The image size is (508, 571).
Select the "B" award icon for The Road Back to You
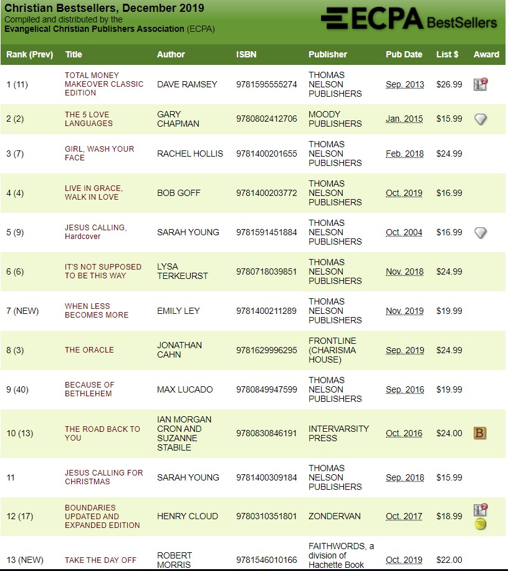(x=479, y=433)
